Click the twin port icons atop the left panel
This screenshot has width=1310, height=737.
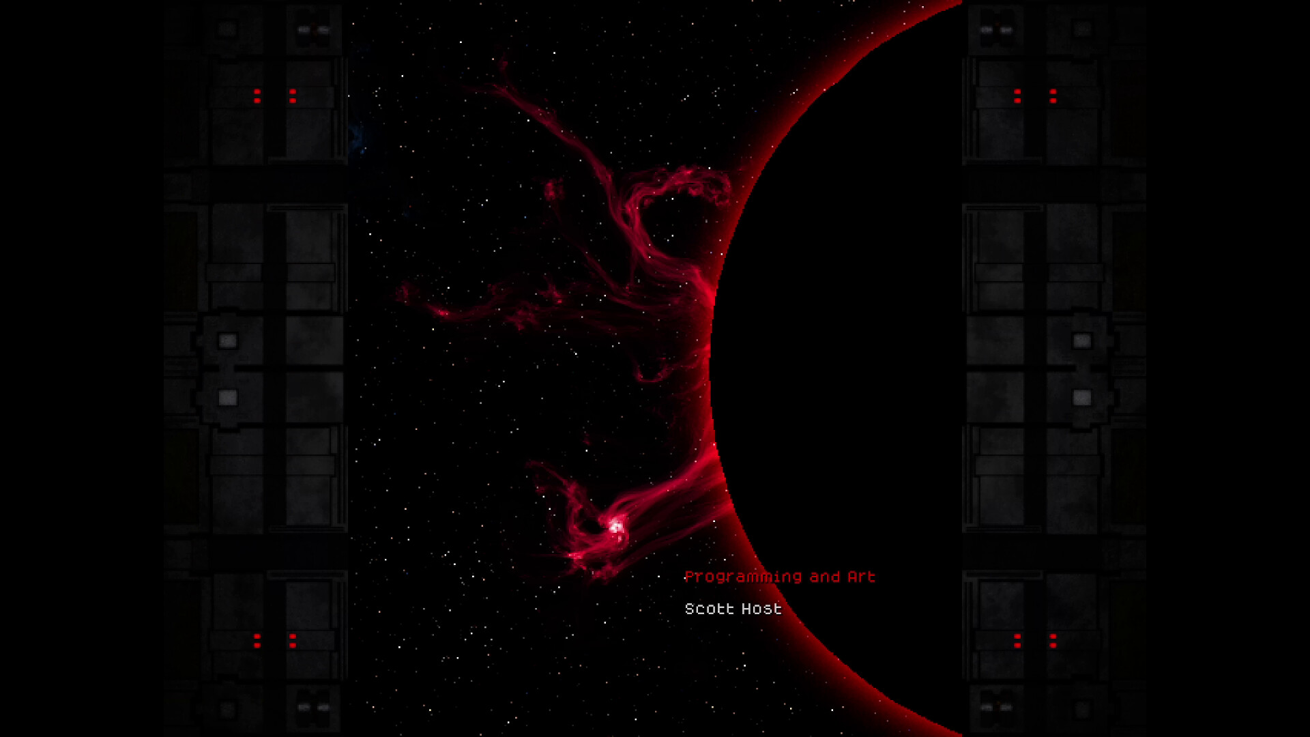click(314, 27)
